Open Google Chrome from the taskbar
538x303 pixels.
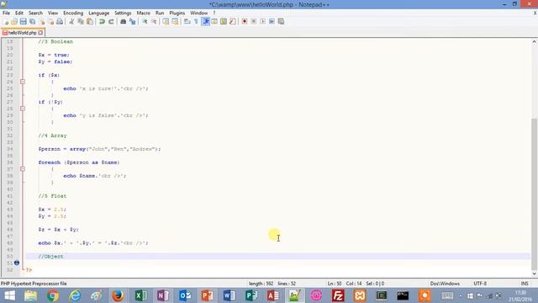[x=52, y=295]
